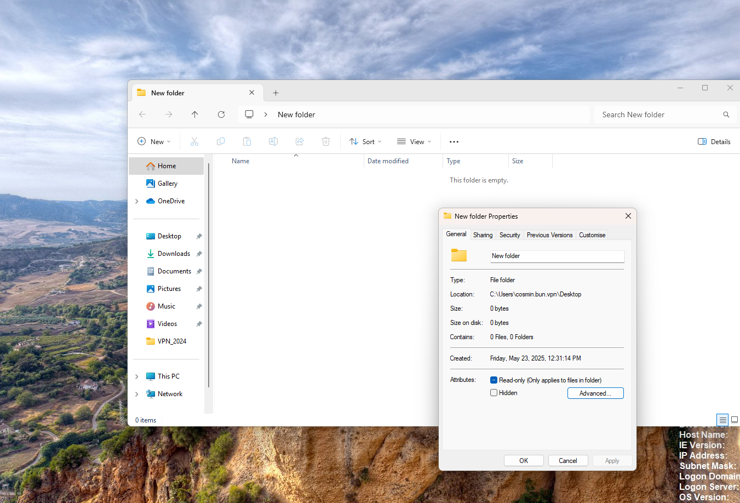This screenshot has height=503, width=740.
Task: Click the Paste clipboard icon
Action: [x=247, y=141]
